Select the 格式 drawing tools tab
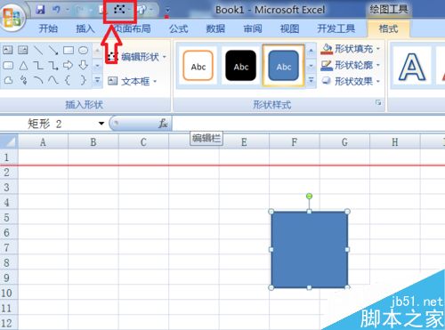Viewport: 445px width, 330px height. (388, 28)
